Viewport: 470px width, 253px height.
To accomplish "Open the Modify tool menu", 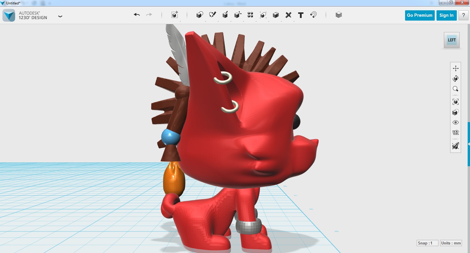I will (238, 15).
